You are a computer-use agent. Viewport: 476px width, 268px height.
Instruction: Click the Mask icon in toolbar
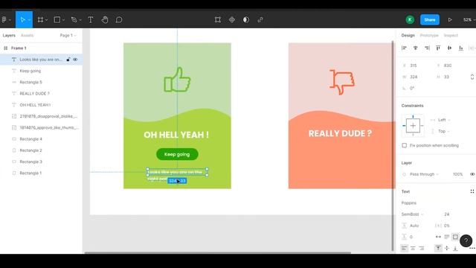tap(246, 20)
